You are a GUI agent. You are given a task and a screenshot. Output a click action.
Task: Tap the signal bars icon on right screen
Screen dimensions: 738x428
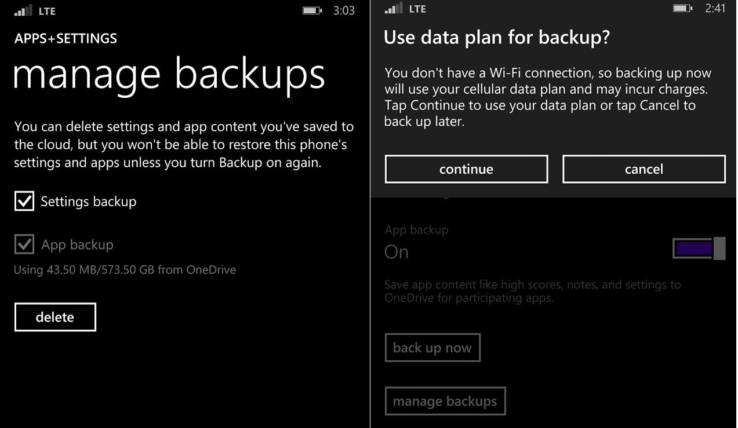point(394,9)
